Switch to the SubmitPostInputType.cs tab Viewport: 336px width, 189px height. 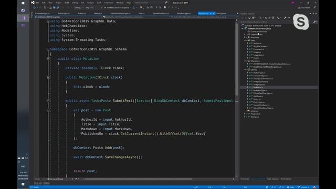point(120,13)
